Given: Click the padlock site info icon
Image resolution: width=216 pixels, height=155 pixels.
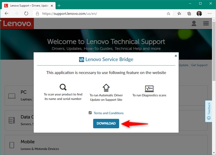Looking at the screenshot, I should pyautogui.click(x=37, y=13).
